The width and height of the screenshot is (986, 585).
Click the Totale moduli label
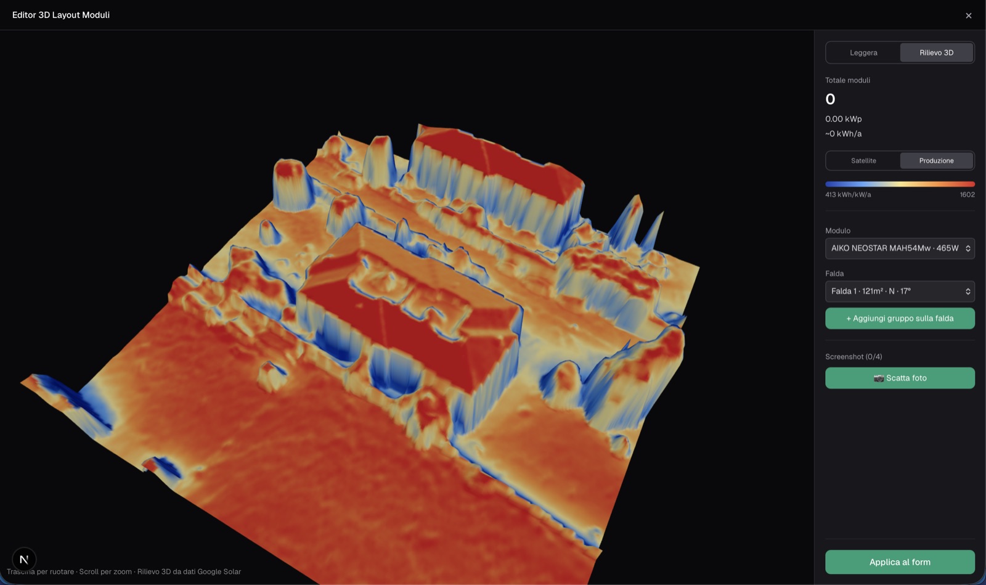(x=847, y=80)
